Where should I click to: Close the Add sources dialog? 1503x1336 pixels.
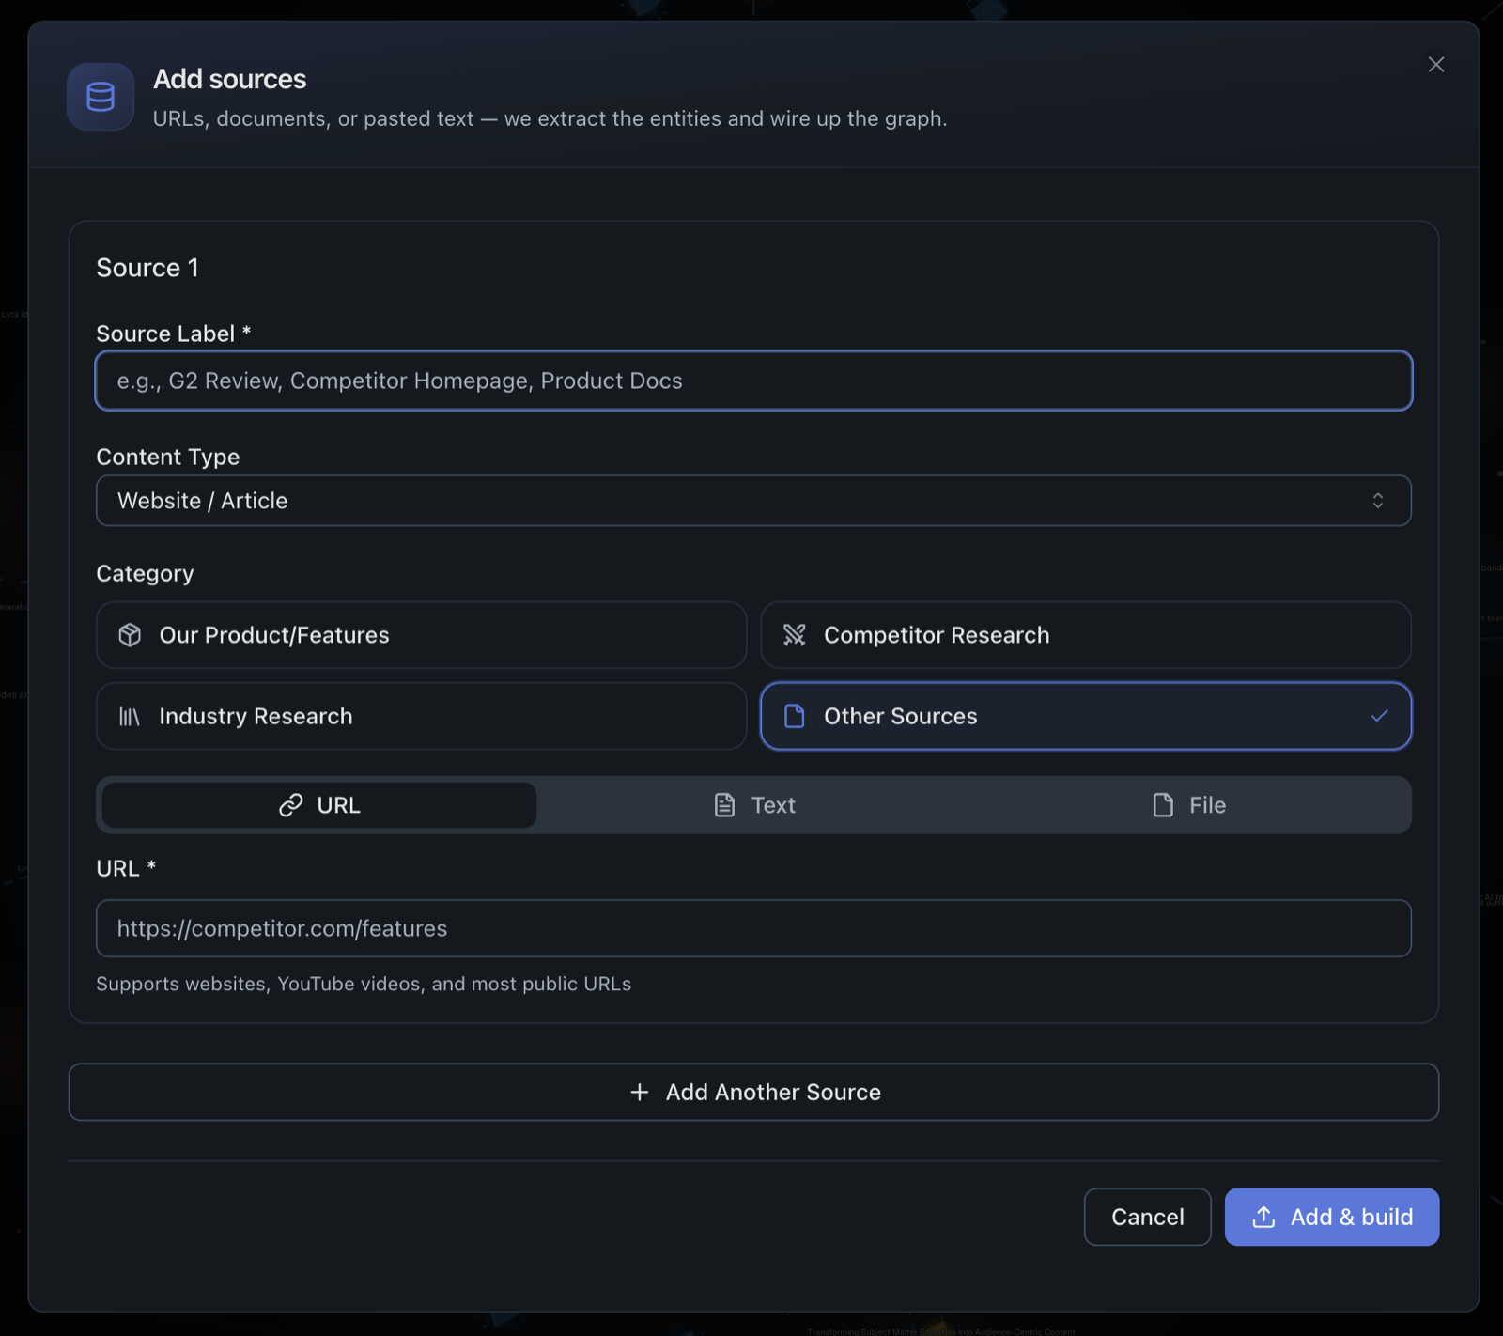(x=1435, y=65)
